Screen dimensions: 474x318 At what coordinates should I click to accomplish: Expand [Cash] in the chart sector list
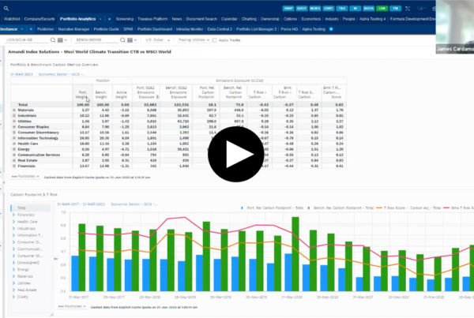(x=13, y=297)
